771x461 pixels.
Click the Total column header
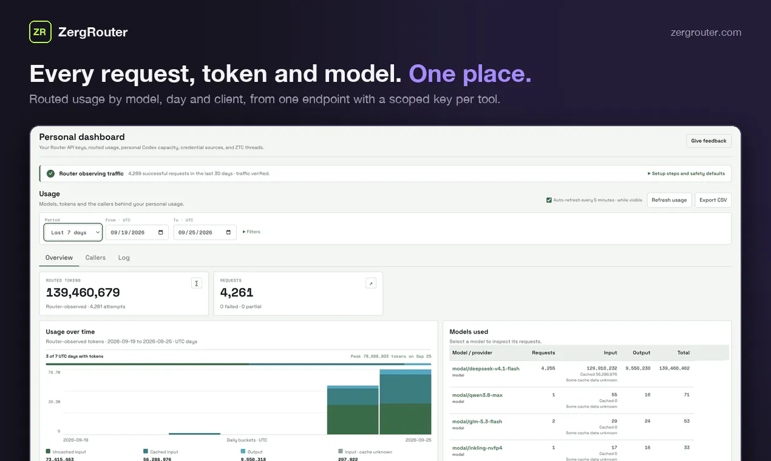pyautogui.click(x=684, y=352)
